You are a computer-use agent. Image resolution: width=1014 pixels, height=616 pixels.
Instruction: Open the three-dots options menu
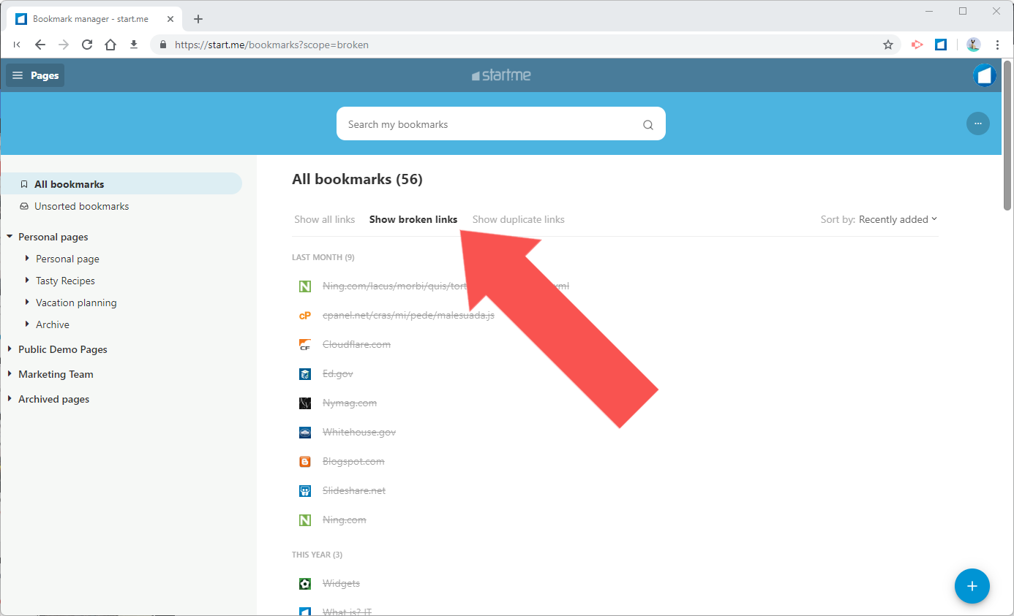[978, 123]
